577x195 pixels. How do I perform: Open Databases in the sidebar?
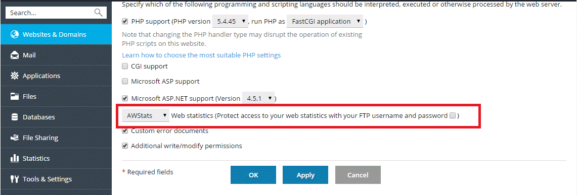click(56, 117)
